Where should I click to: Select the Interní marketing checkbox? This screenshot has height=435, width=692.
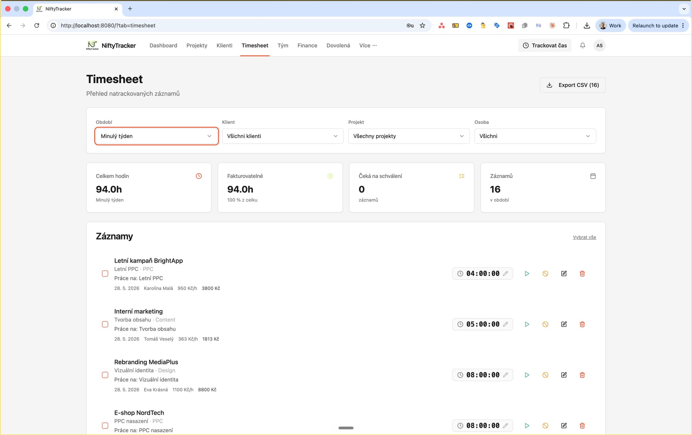[x=105, y=324]
